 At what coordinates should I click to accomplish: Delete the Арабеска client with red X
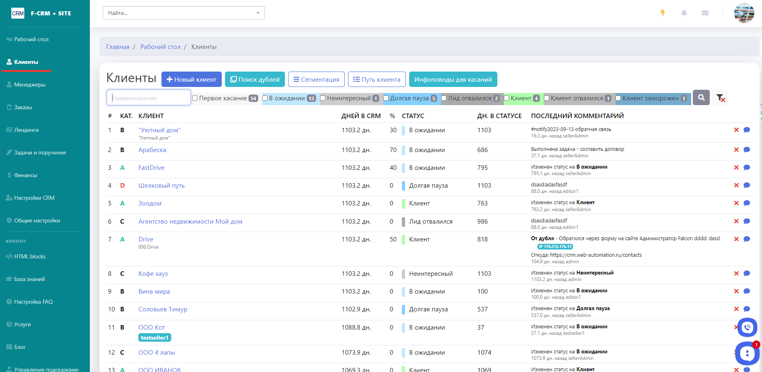pyautogui.click(x=736, y=150)
